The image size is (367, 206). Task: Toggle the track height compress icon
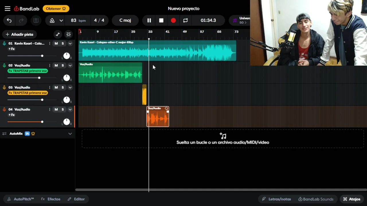coord(69,34)
